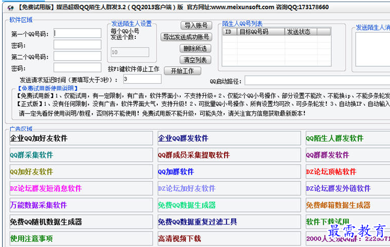390x247 pixels.
Task: Open the 免费QQ随机数据生成器 ad link
Action: [81, 221]
